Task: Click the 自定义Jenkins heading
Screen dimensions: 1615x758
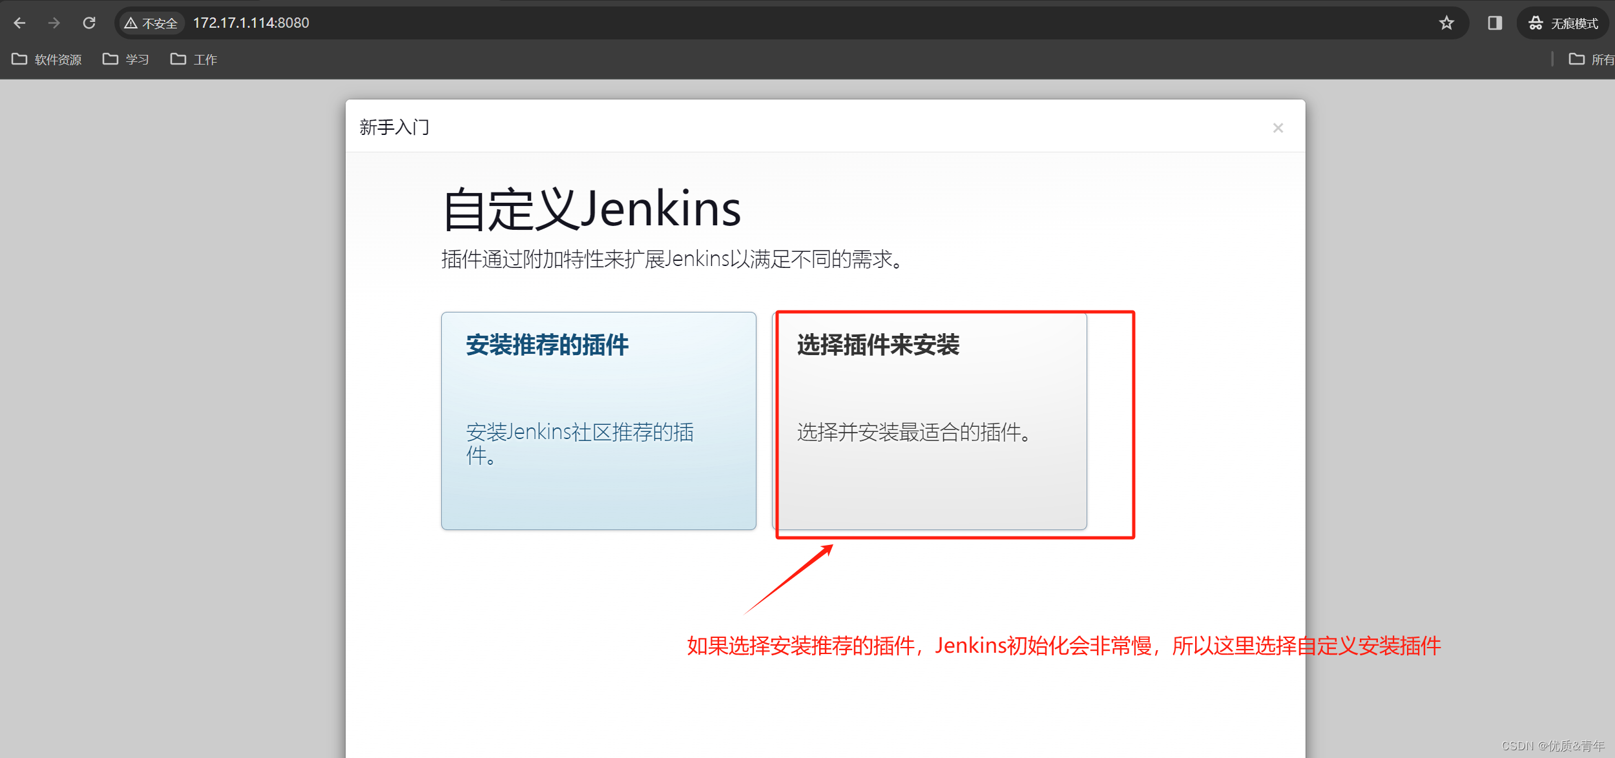Action: coord(592,209)
